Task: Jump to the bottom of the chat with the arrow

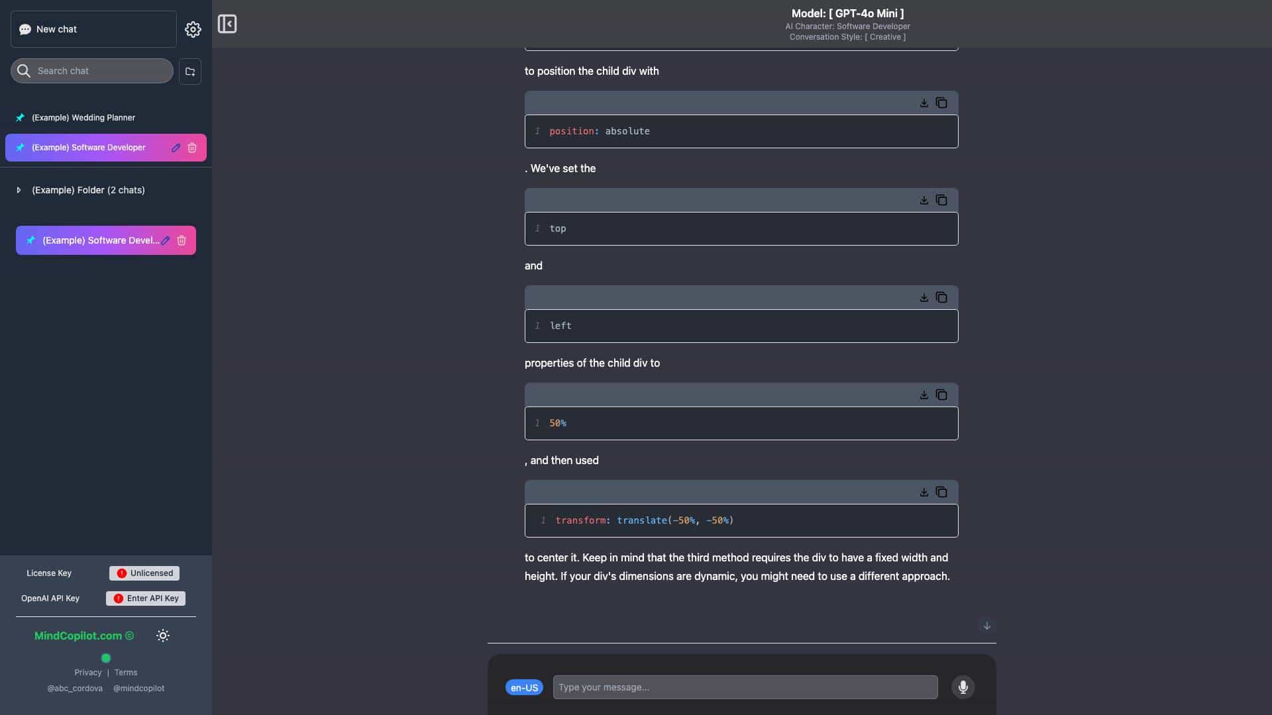Action: (986, 626)
